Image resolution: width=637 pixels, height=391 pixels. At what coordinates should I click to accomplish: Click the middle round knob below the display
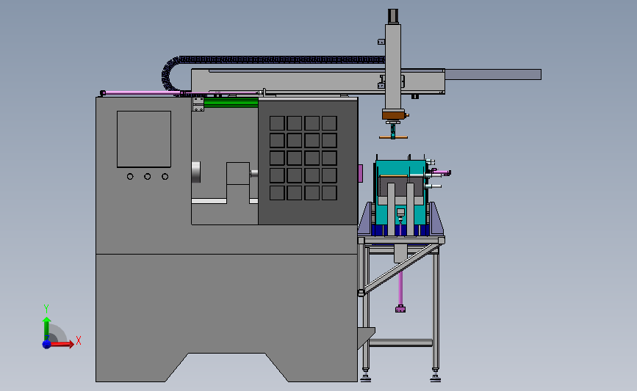point(148,177)
